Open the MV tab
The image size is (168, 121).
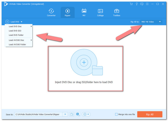point(84,13)
